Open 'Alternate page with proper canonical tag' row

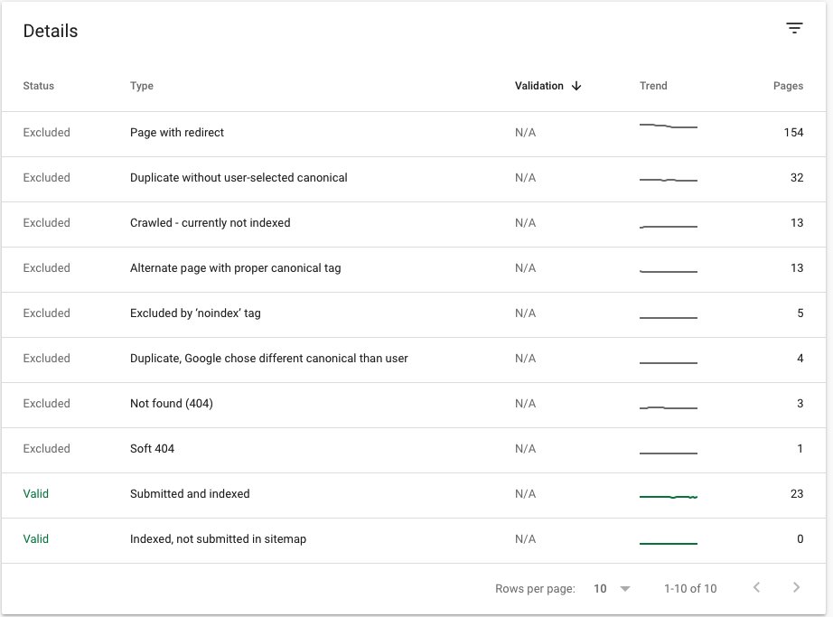pyautogui.click(x=413, y=269)
